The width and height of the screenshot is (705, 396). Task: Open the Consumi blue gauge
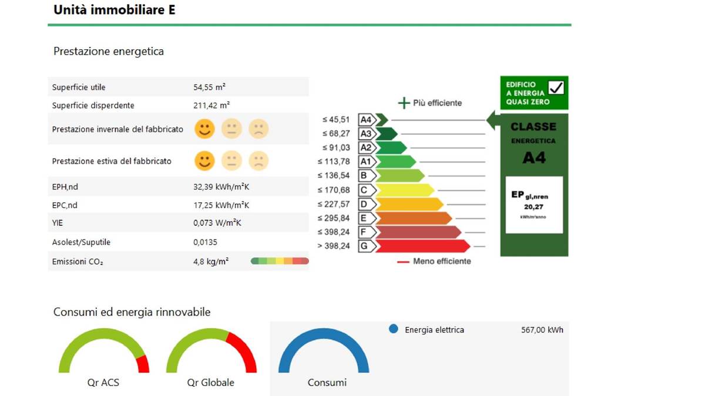point(324,351)
